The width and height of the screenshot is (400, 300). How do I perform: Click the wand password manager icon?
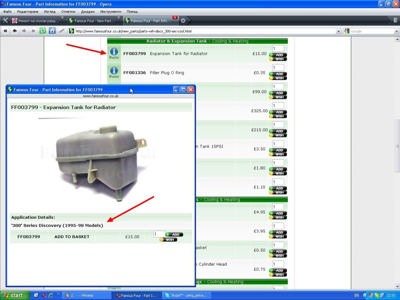tap(62, 31)
